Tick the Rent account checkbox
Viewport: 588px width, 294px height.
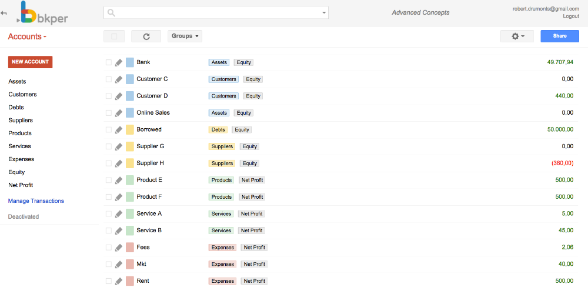[109, 281]
